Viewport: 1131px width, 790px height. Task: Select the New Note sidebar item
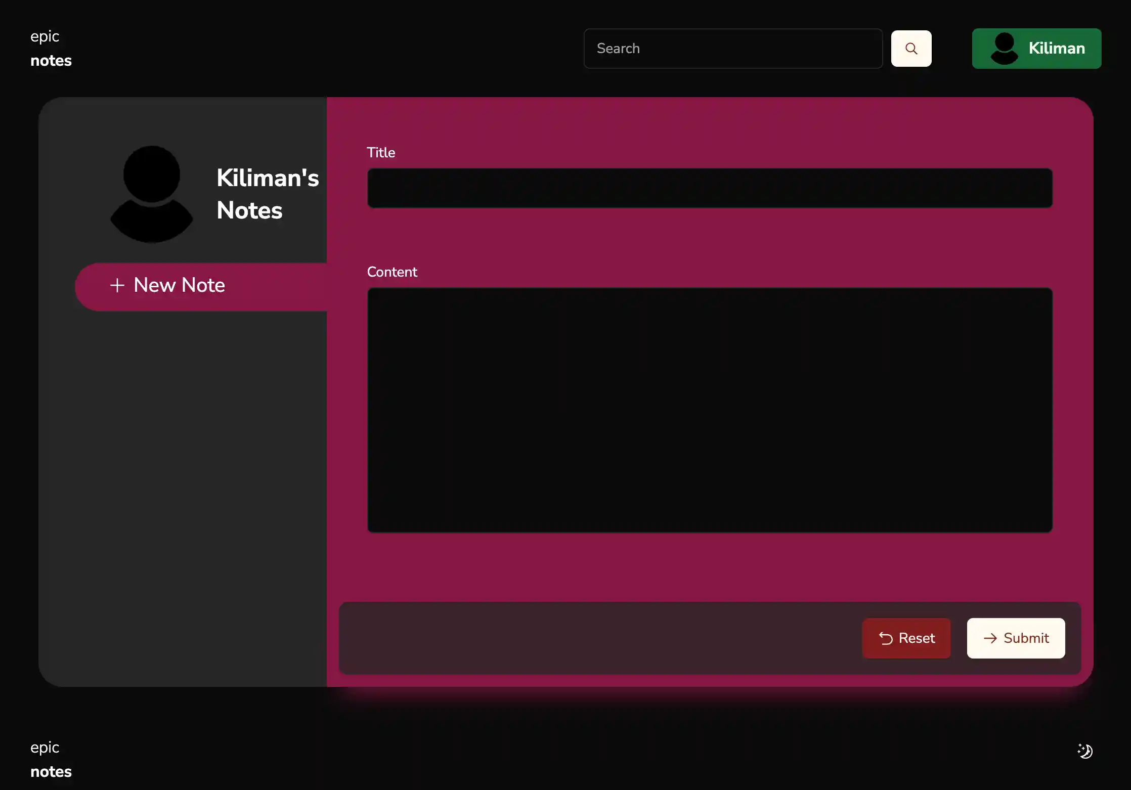pos(179,285)
